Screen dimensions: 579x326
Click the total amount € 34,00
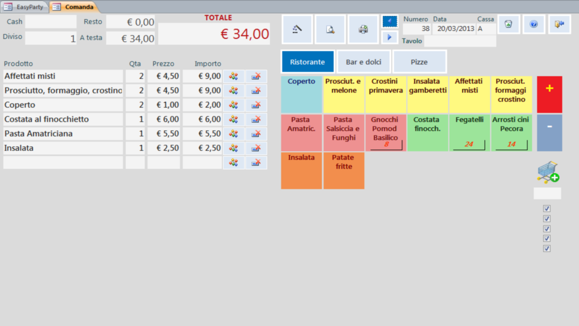pos(214,34)
